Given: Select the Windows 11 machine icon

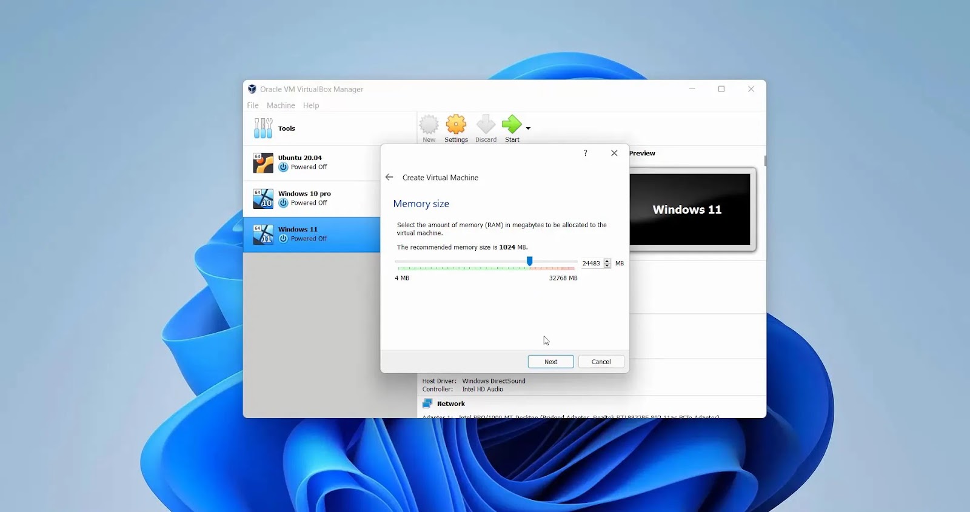Looking at the screenshot, I should (263, 234).
